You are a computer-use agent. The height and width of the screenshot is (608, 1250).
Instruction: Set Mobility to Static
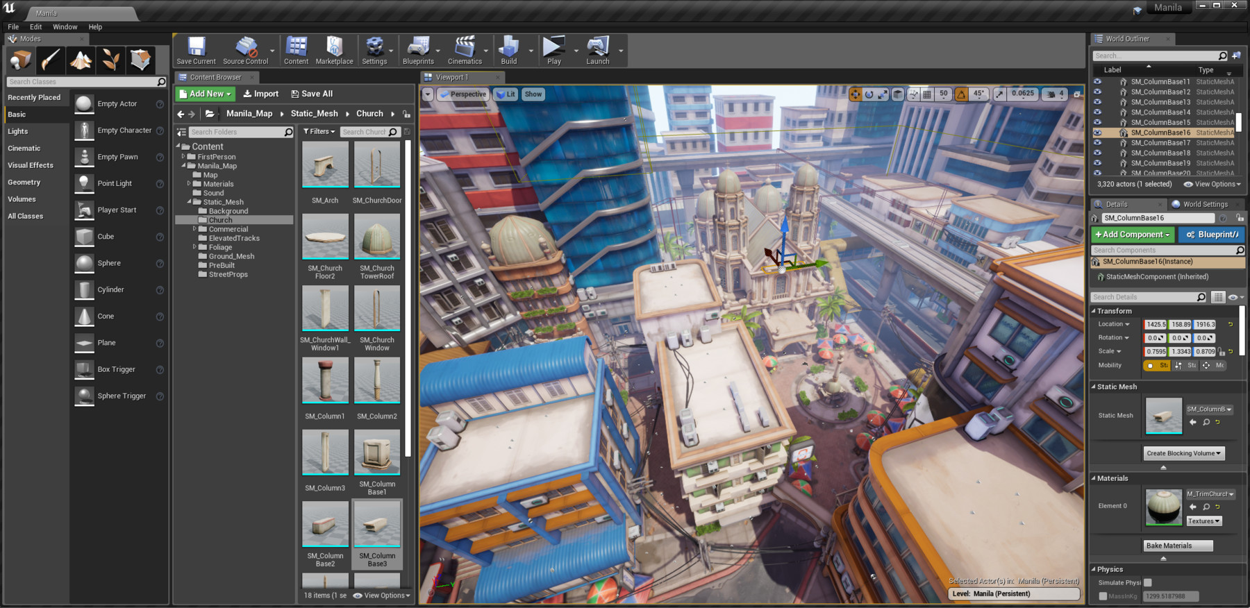tap(1157, 365)
